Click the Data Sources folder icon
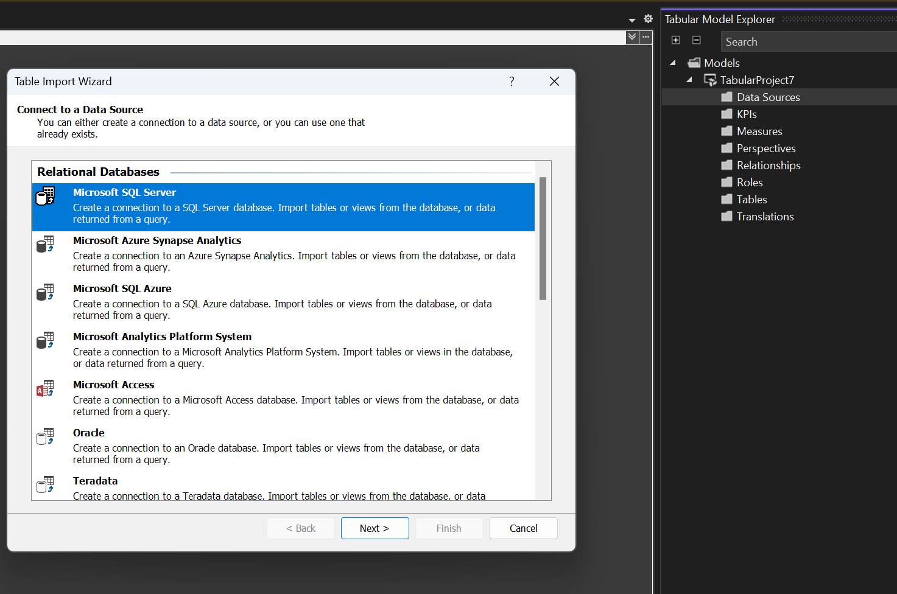The width and height of the screenshot is (897, 594). [x=726, y=97]
